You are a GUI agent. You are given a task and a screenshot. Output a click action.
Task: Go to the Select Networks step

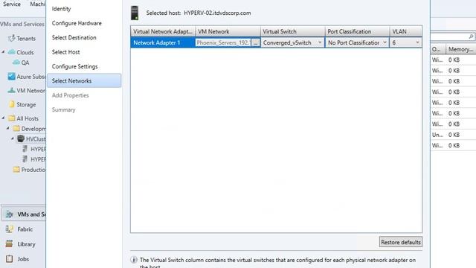pos(84,80)
